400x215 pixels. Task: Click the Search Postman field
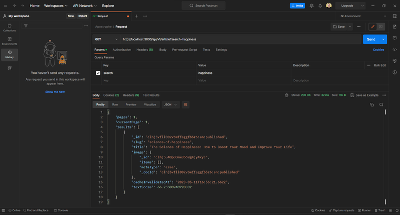[203, 6]
